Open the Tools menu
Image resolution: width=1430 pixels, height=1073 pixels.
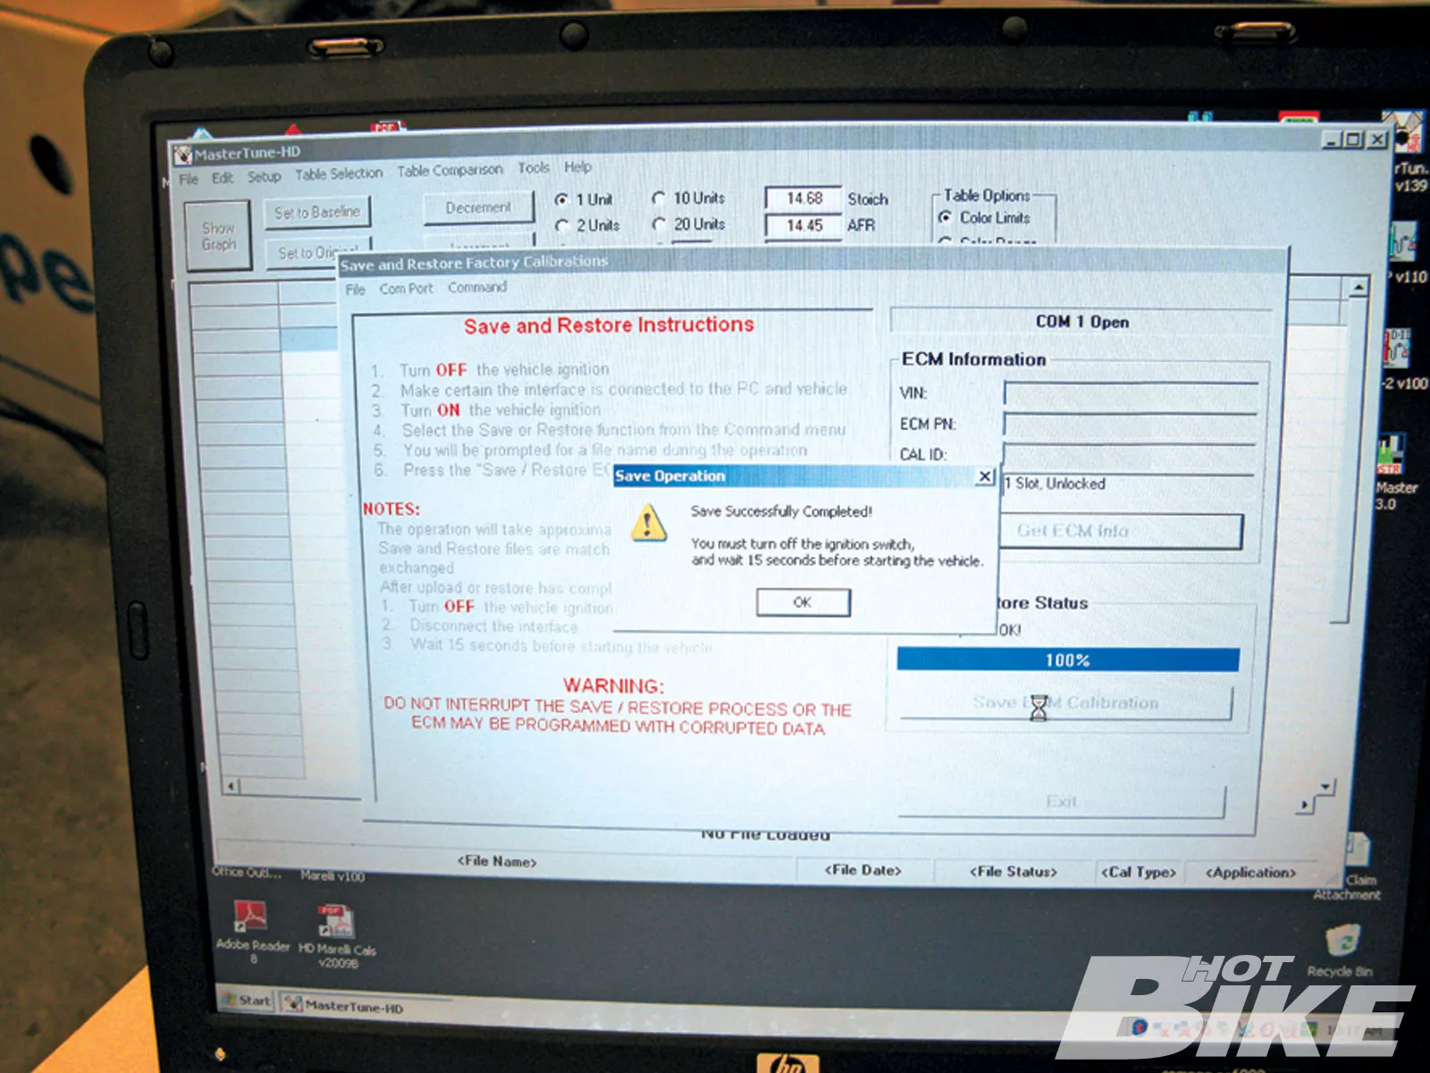pyautogui.click(x=534, y=168)
